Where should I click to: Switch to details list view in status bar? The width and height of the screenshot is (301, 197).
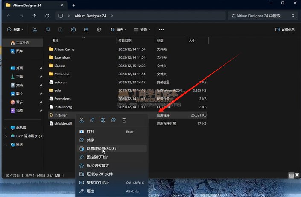pos(291,175)
